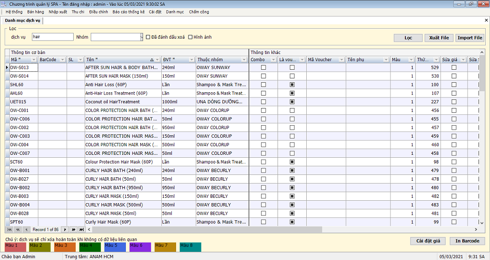Jump to last record in navigator

pos(82,230)
